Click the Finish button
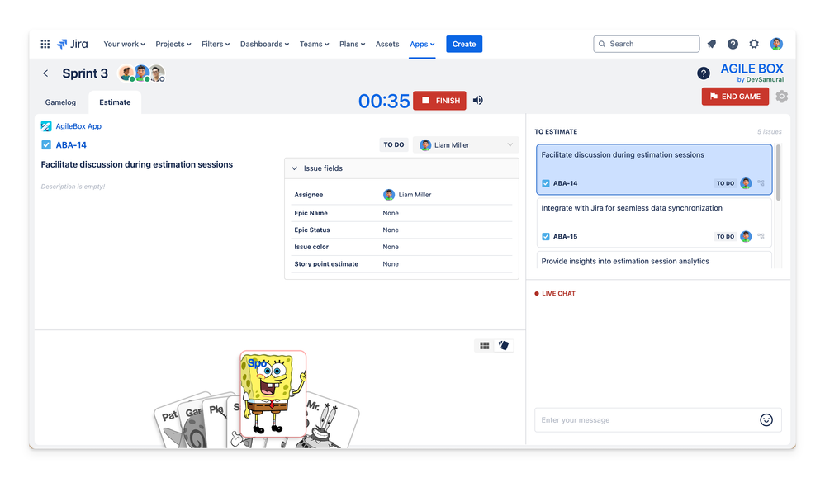Image resolution: width=825 pixels, height=478 pixels. [x=439, y=101]
